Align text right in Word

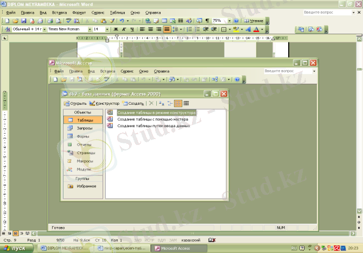pyautogui.click(x=158, y=29)
